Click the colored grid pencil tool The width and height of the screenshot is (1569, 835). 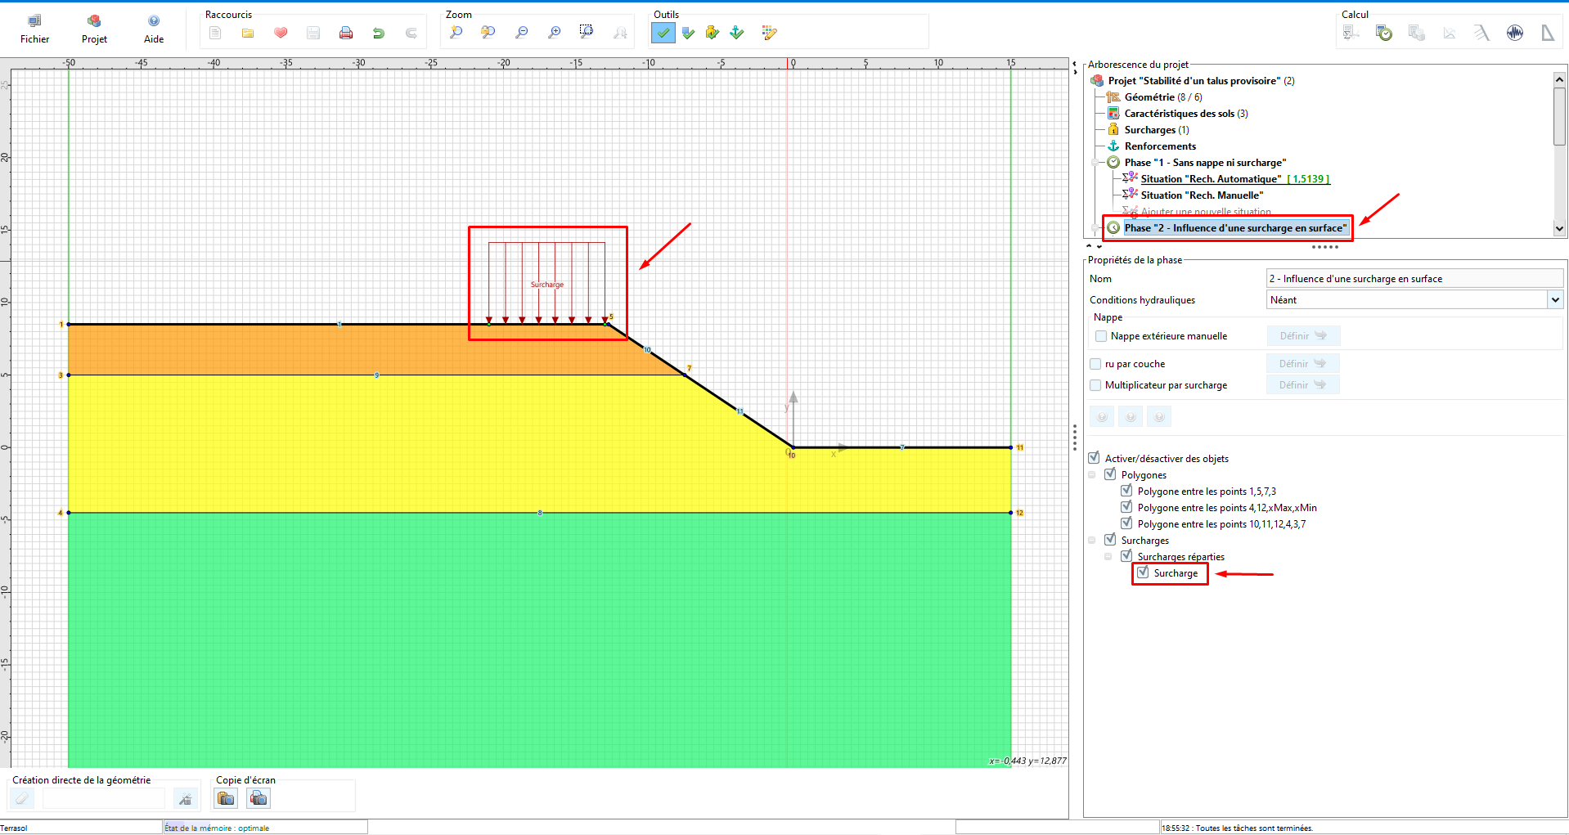[769, 33]
